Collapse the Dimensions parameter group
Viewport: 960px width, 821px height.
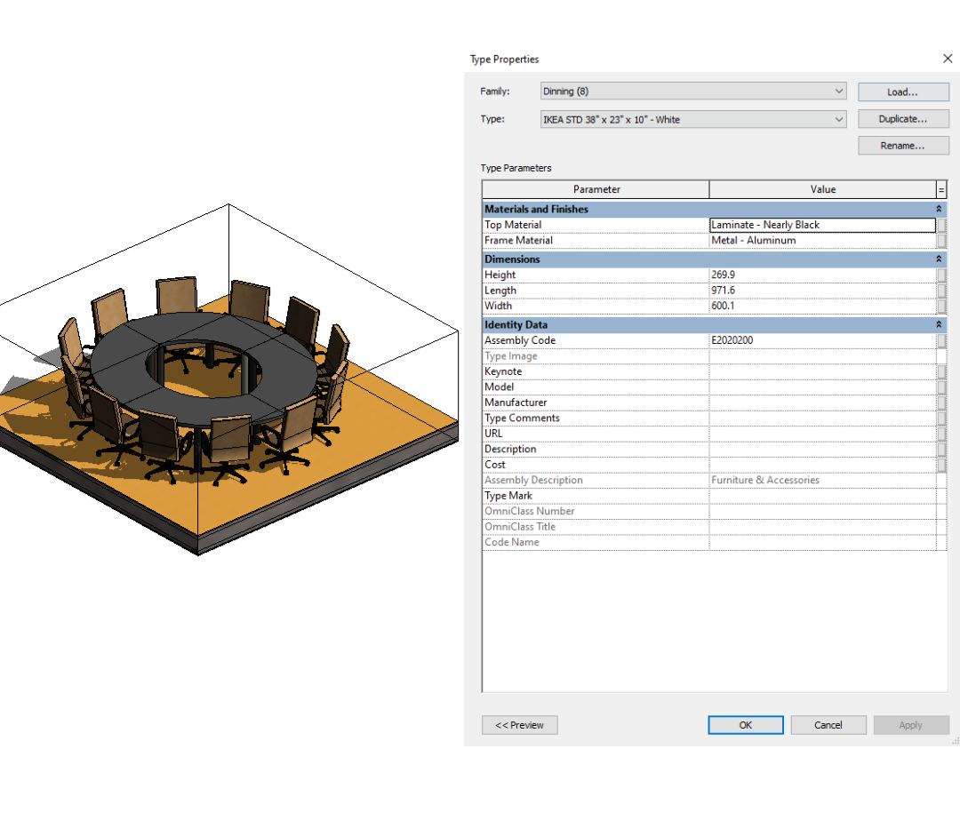[x=938, y=259]
